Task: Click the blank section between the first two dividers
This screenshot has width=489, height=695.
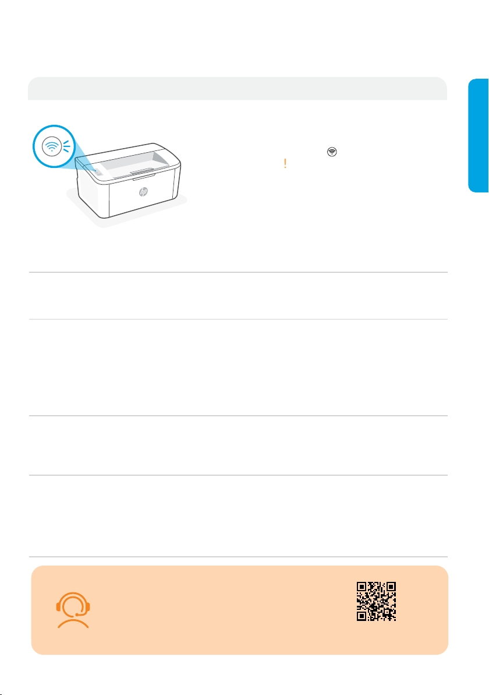Action: pos(238,296)
